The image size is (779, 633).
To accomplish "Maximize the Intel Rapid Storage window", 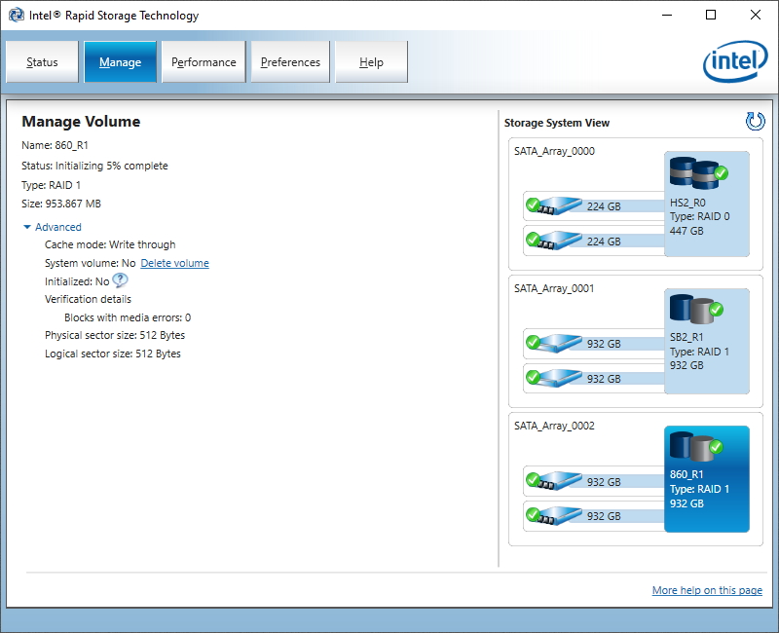I will pos(711,15).
